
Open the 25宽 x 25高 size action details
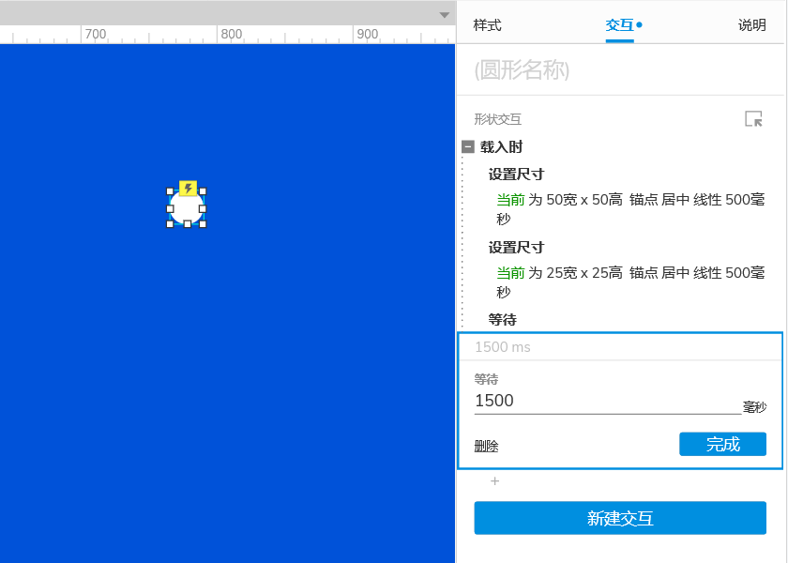pos(630,282)
